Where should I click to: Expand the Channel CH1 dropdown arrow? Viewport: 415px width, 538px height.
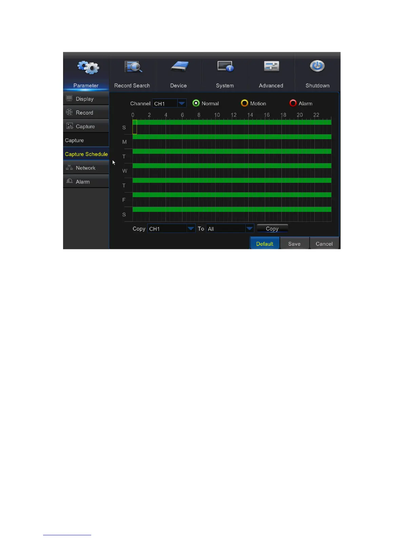pos(182,103)
